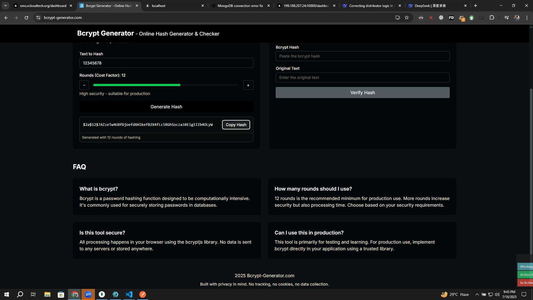Click 'Can I use this in production?' heading

pyautogui.click(x=309, y=233)
